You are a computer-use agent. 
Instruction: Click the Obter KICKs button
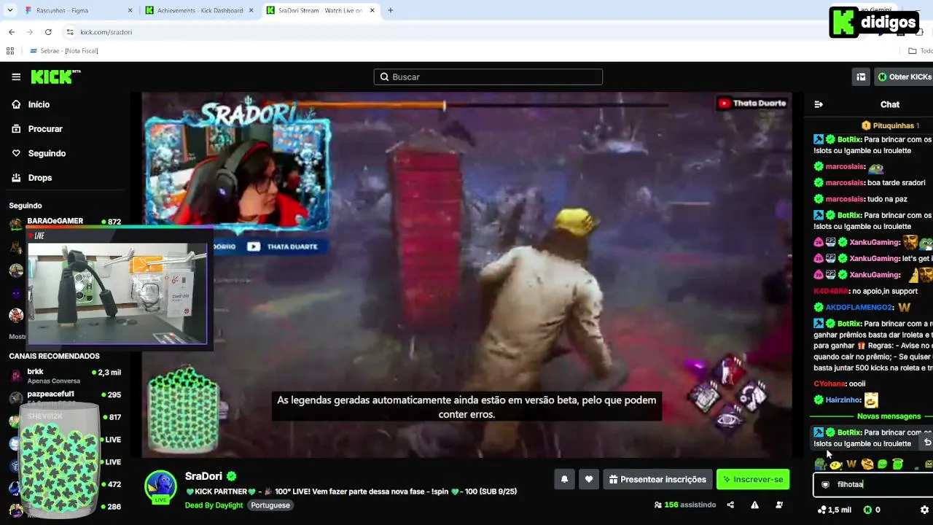[x=904, y=77]
